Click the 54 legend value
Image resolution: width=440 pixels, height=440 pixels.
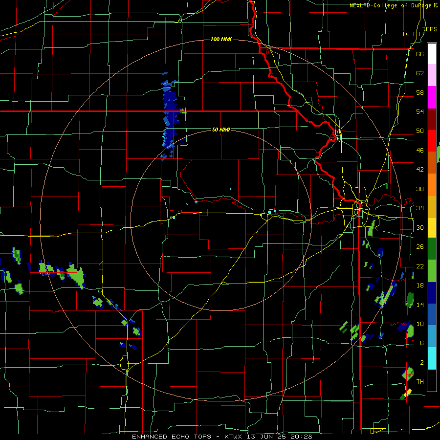click(420, 111)
